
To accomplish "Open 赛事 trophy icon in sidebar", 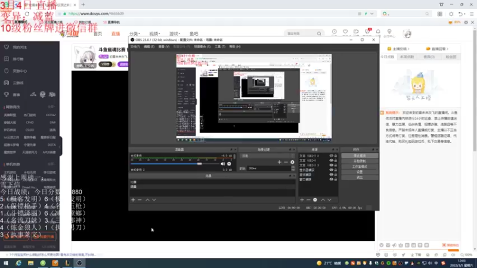I will point(7,95).
